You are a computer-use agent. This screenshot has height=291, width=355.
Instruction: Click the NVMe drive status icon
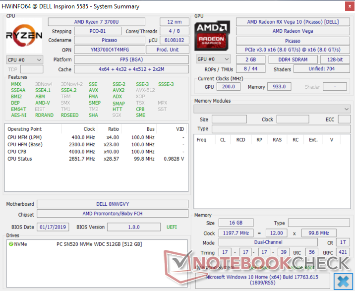coord(10,244)
